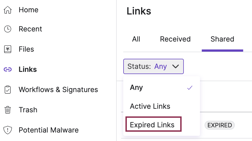This screenshot has height=141, width=252.
Task: Open Workflows & Signatures from sidebar
Action: (58, 90)
